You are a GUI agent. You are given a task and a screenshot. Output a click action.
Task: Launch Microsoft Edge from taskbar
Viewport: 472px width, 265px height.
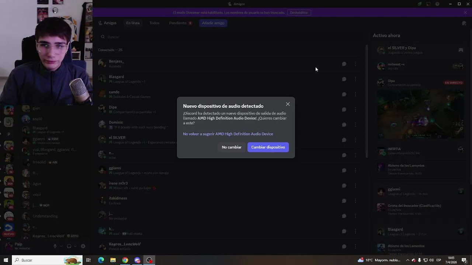point(101,260)
